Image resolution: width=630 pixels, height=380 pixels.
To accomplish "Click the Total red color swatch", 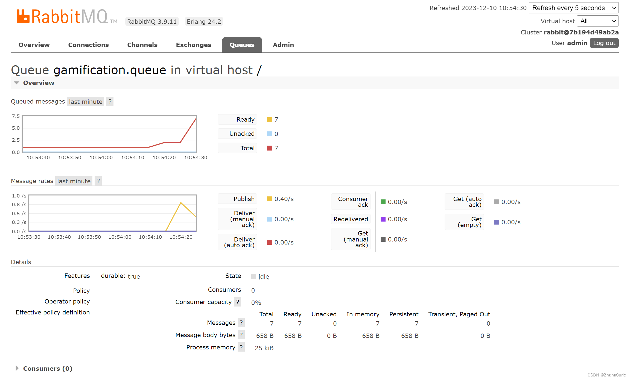I will coord(270,148).
